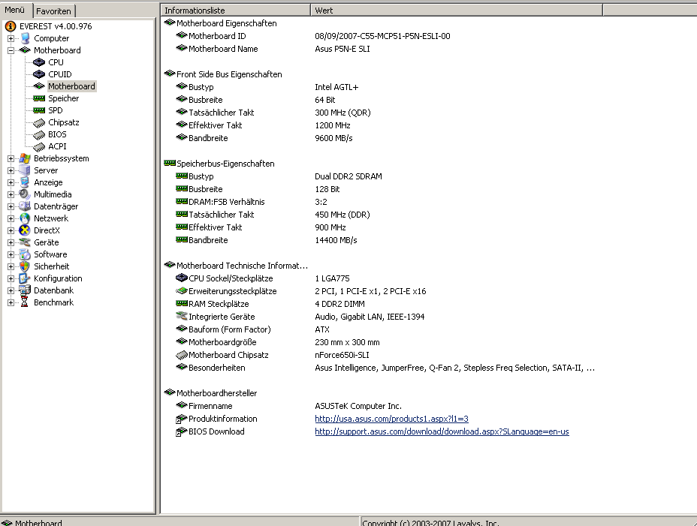Click the Chipsatz chip icon
This screenshot has height=526, width=697.
39,122
